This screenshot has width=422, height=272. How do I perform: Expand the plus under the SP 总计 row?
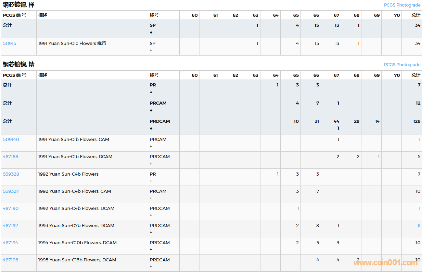point(151,33)
